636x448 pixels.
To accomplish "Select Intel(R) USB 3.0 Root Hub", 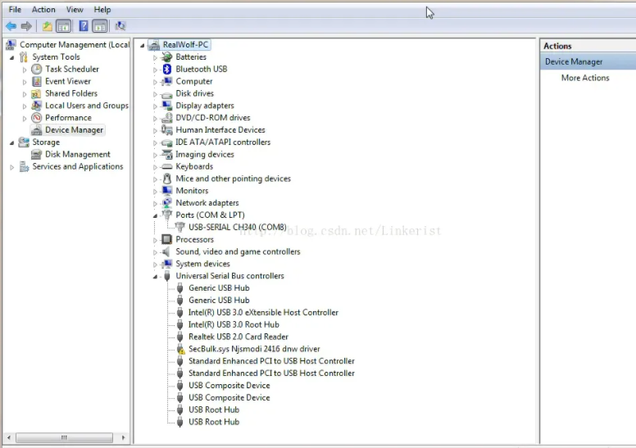I will point(234,324).
